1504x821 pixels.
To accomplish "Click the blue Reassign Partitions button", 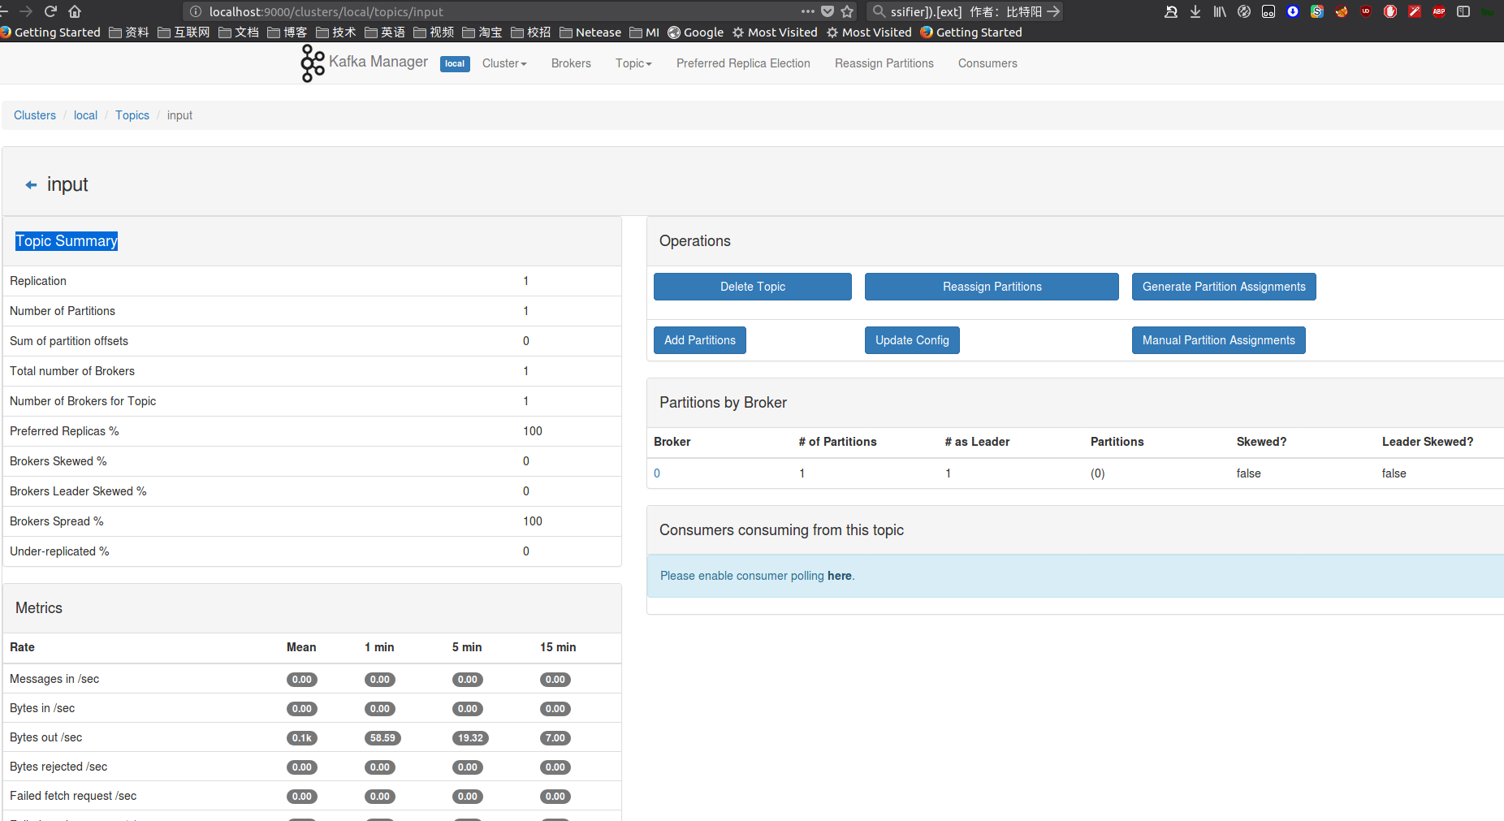I will 992,287.
